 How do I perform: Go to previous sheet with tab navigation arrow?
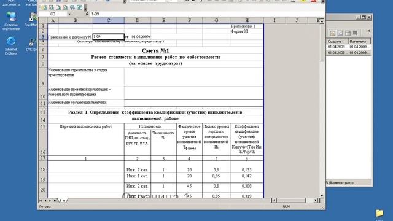45,201
